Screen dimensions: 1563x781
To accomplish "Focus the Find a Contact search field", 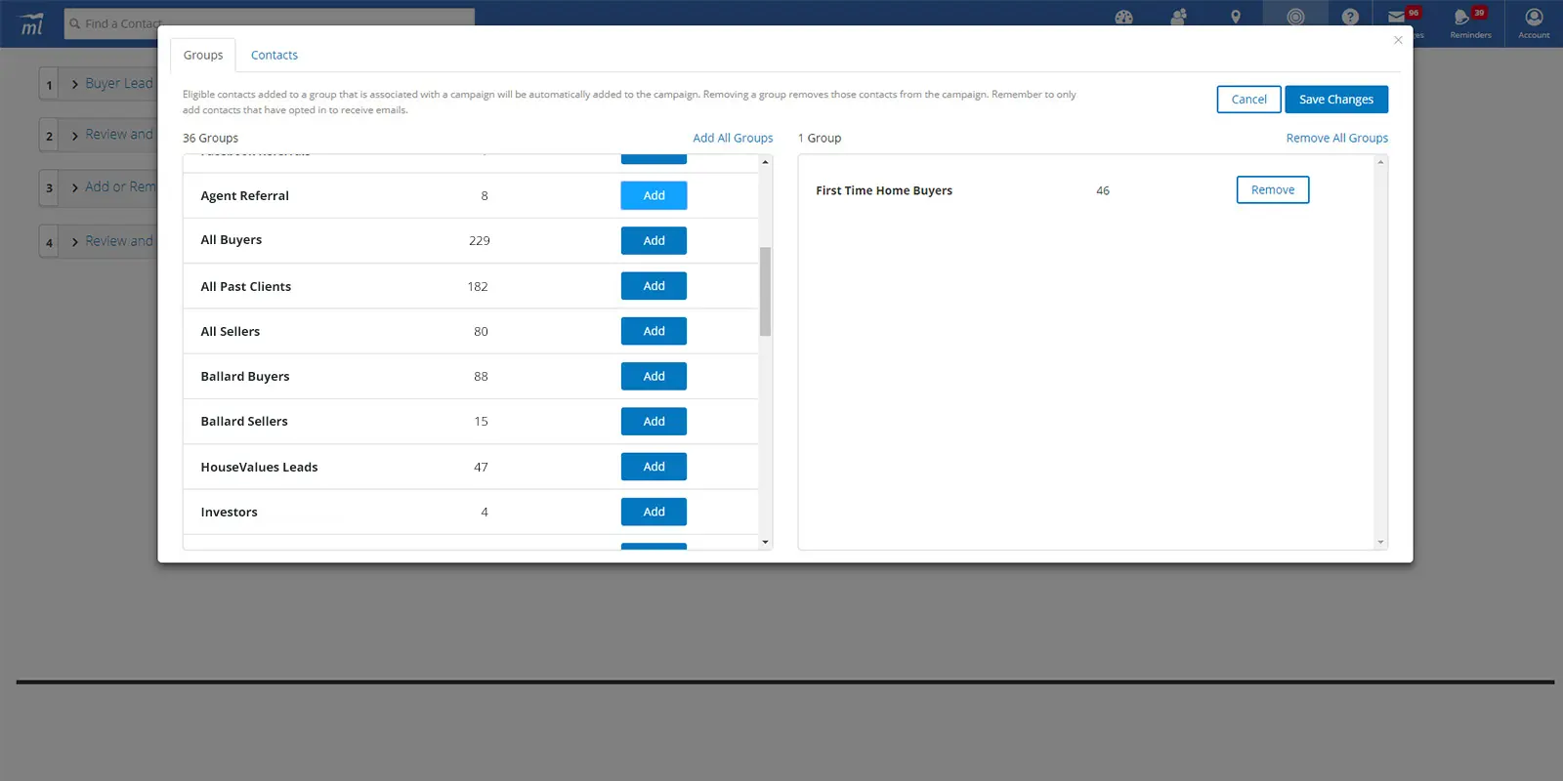I will coord(270,23).
